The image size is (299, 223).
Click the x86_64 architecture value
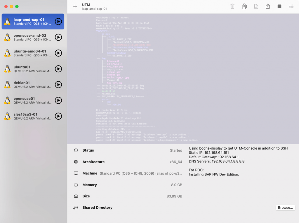point(176,162)
